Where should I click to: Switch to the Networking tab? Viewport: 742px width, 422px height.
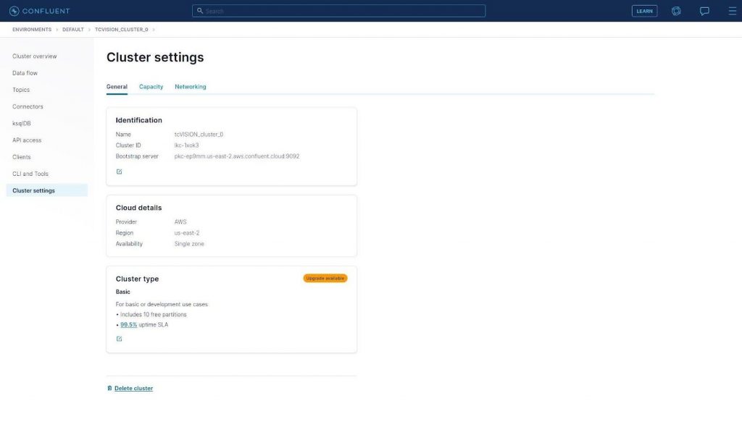[x=190, y=86]
